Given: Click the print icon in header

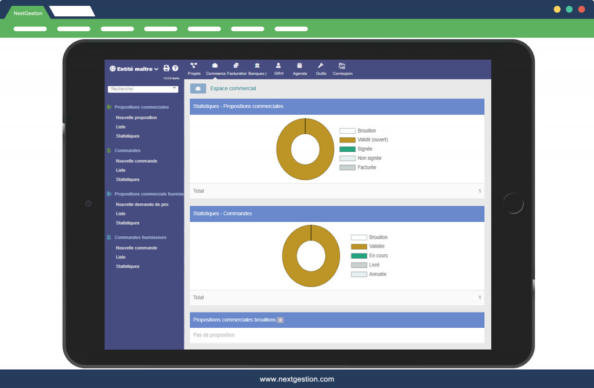Looking at the screenshot, I should tap(166, 68).
